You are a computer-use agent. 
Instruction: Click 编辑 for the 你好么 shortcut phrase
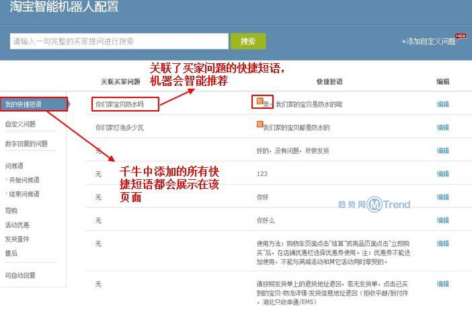point(442,220)
